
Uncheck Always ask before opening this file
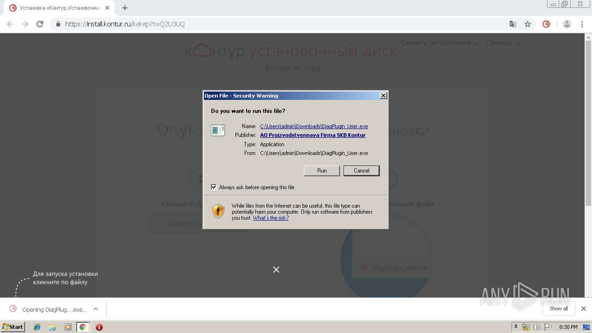pyautogui.click(x=214, y=187)
